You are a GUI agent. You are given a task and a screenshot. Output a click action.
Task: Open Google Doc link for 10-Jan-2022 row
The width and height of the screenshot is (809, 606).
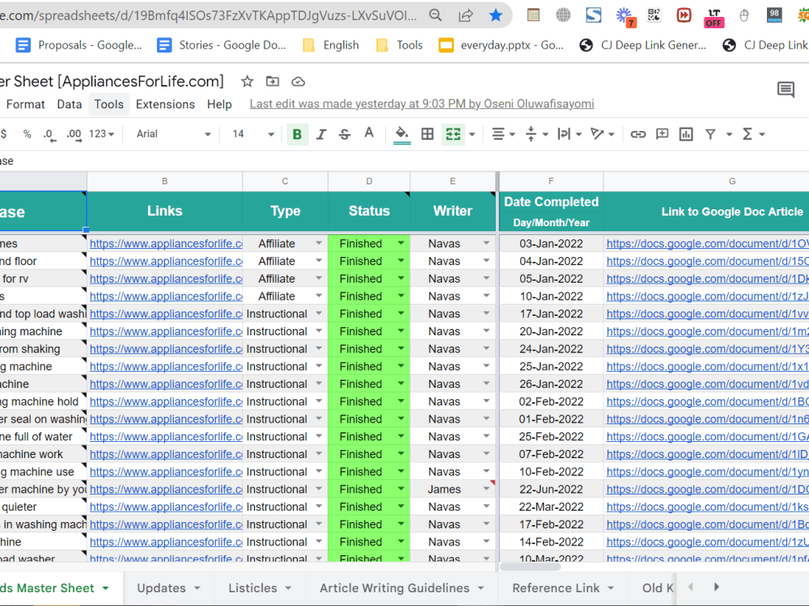coord(707,297)
